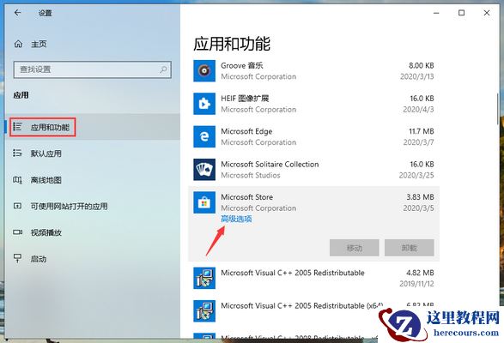Click the 2020/3/25 install date
This screenshot has height=343, width=504.
[x=416, y=175]
